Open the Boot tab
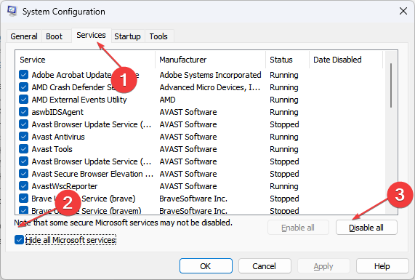Viewport: 415px width, 280px height. [x=55, y=36]
